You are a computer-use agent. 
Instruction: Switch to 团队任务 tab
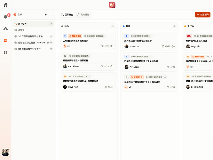(x=67, y=14)
